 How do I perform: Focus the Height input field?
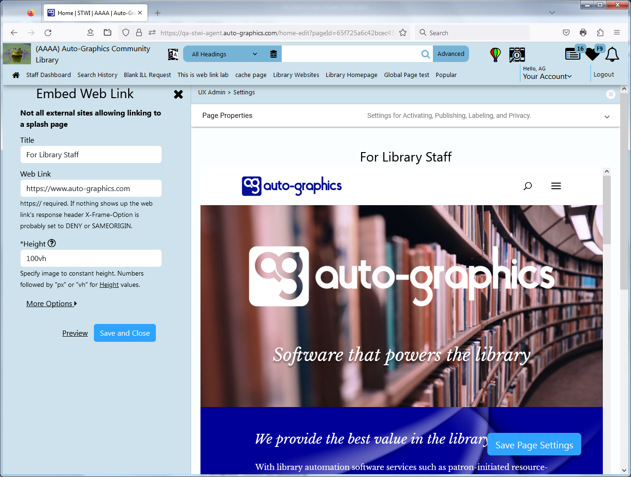(91, 258)
